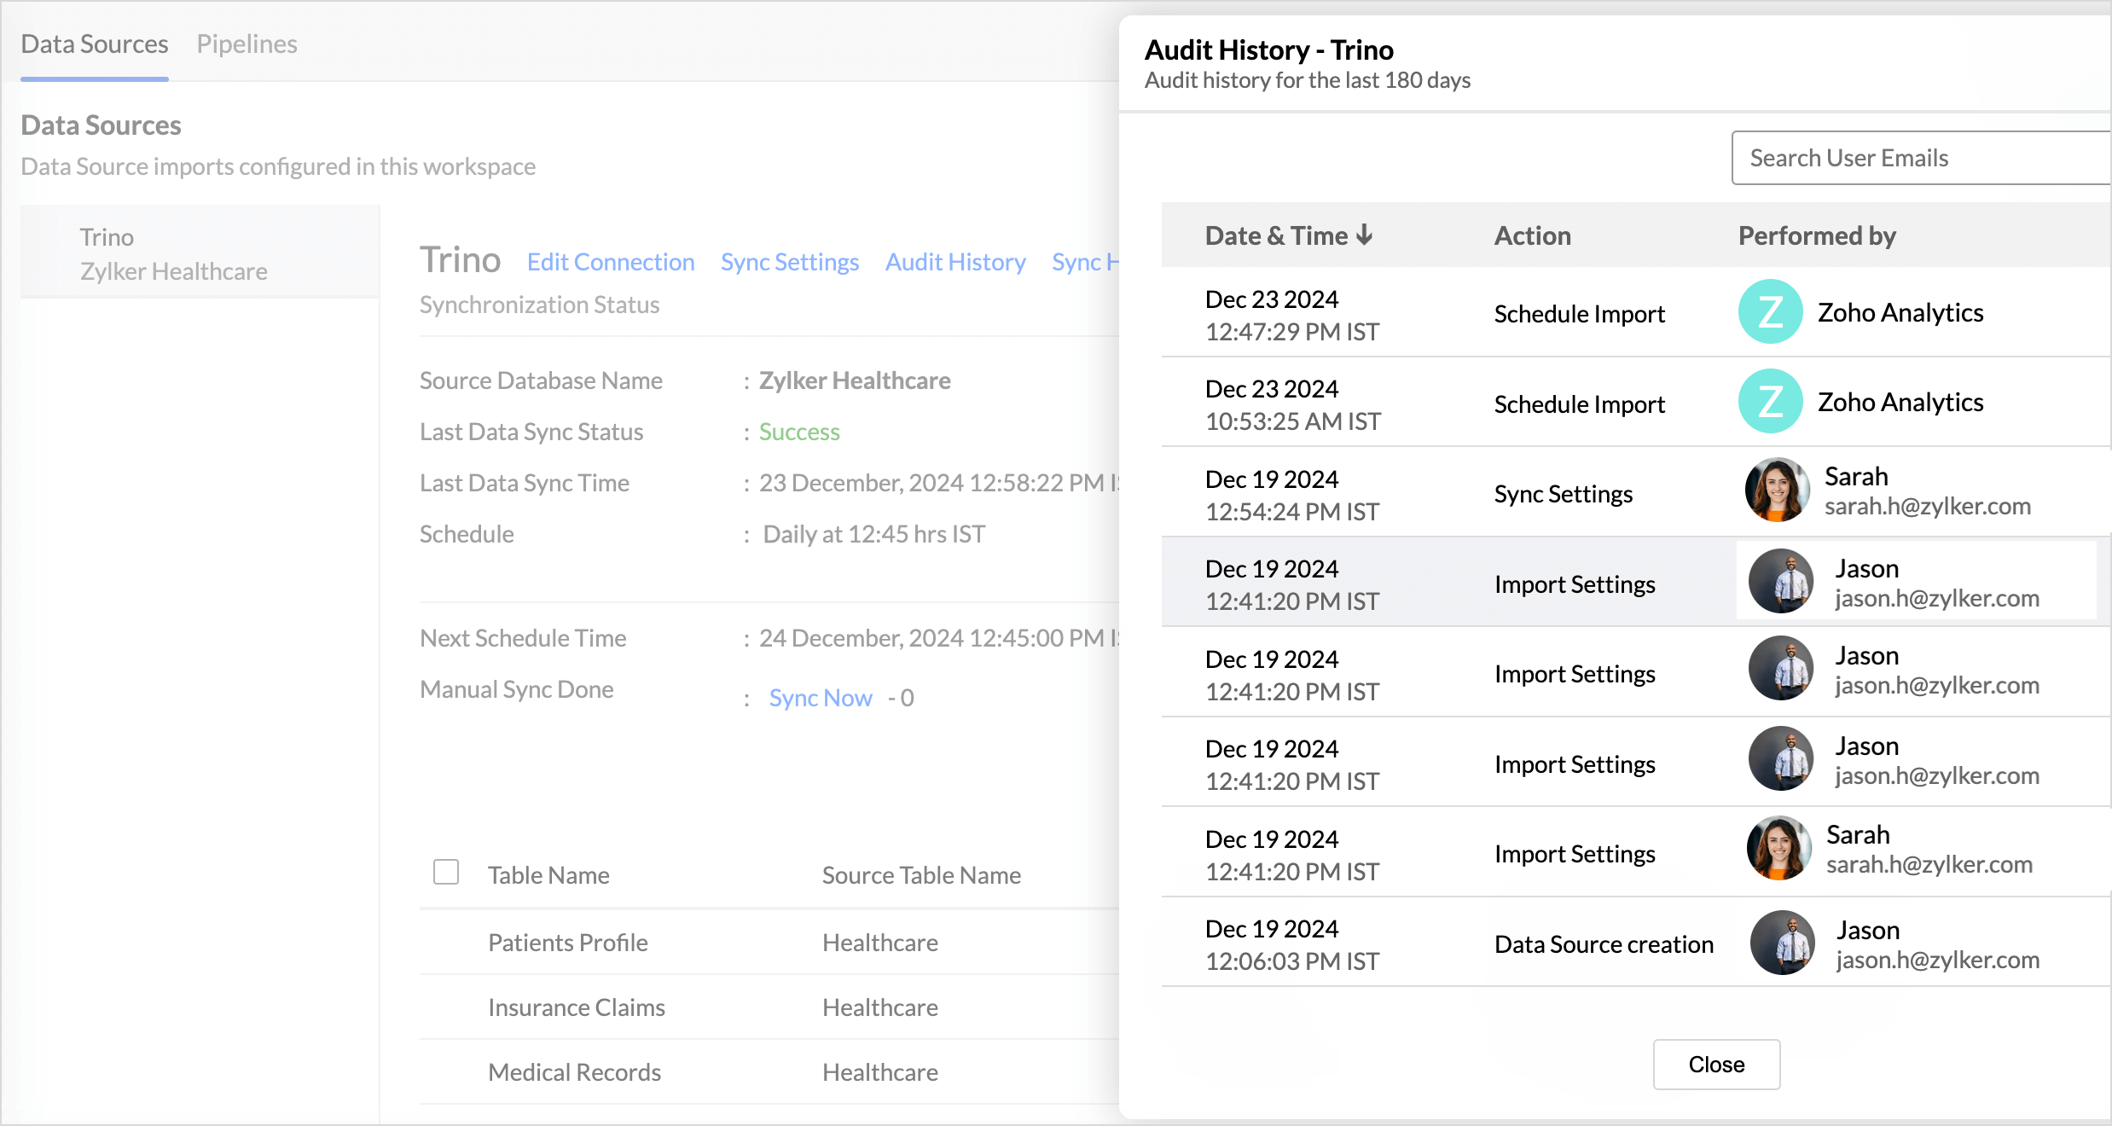
Task: Switch to the Data Sources tab
Action: 95,44
